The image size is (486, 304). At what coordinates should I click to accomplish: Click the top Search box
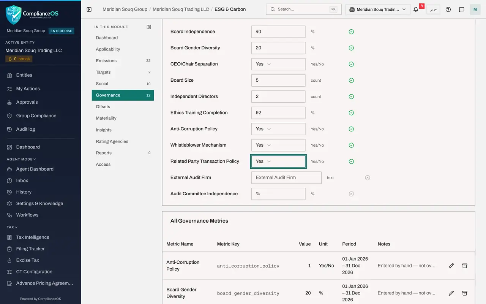pyautogui.click(x=304, y=9)
